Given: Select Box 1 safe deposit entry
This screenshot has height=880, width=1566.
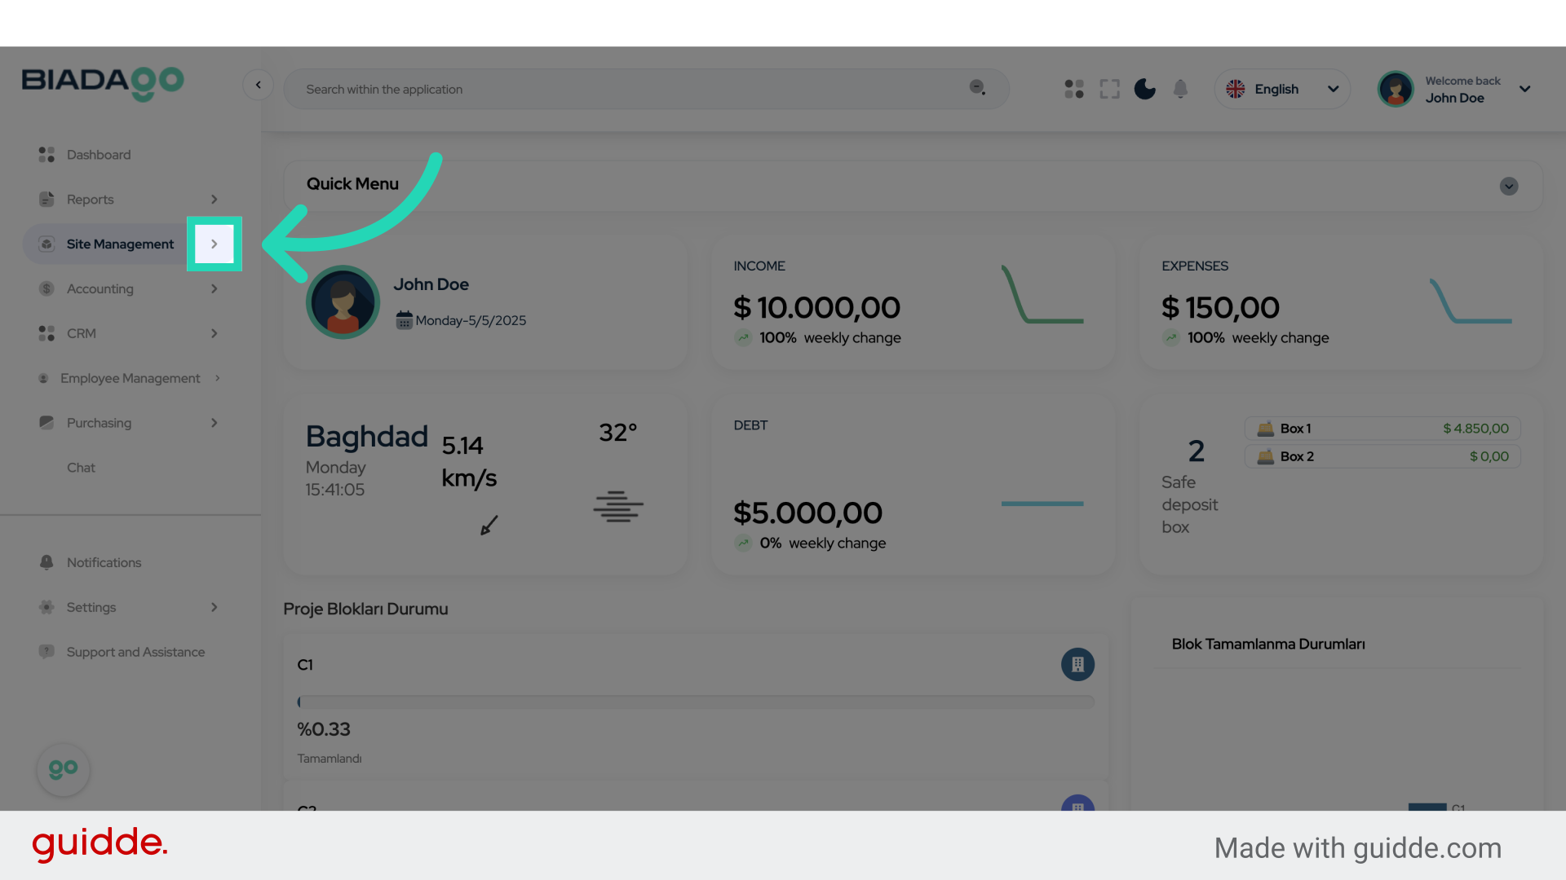Looking at the screenshot, I should 1382,429.
